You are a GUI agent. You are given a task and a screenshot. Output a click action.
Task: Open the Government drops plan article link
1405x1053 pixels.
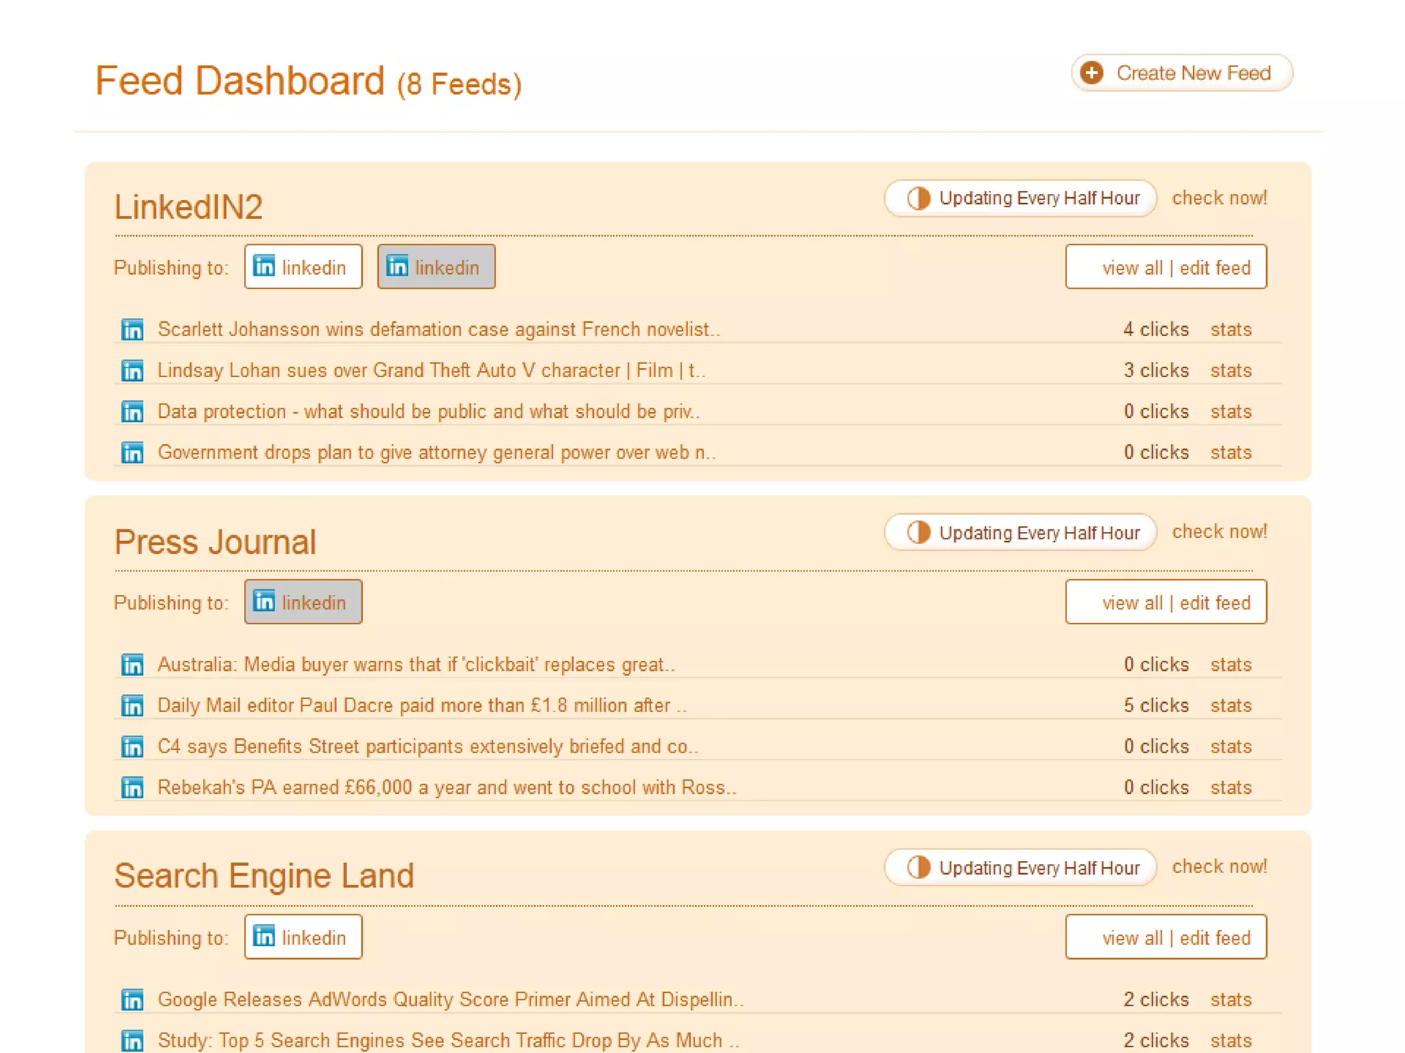436,452
